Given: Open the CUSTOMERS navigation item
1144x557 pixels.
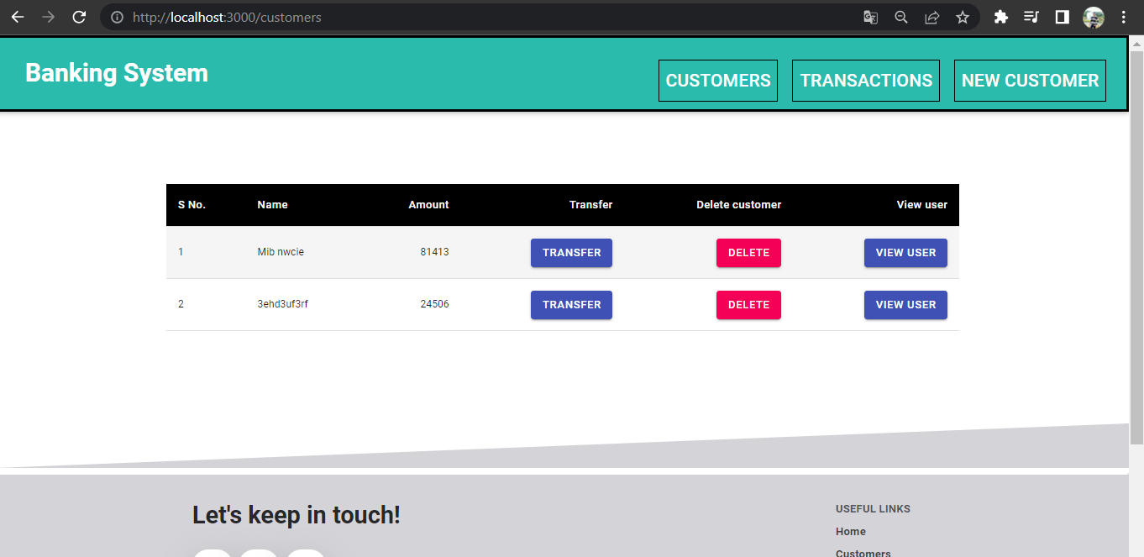Looking at the screenshot, I should pos(717,80).
